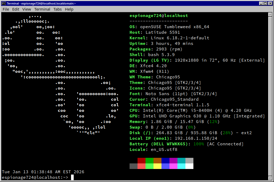Click the dark blue color block

165,160
